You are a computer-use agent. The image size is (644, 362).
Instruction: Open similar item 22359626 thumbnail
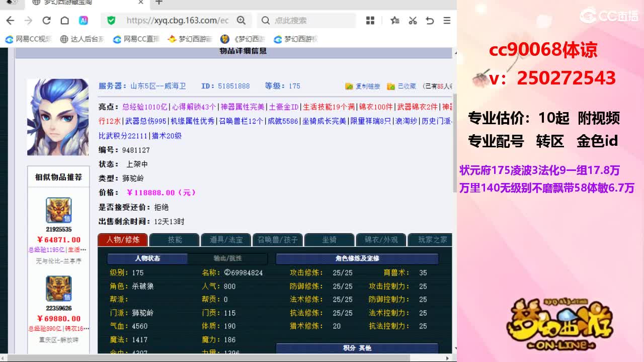(59, 289)
